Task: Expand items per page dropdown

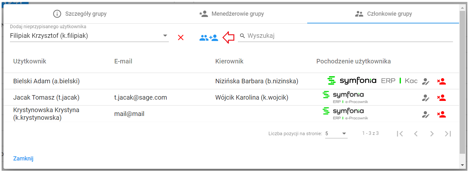Action: pyautogui.click(x=336, y=134)
